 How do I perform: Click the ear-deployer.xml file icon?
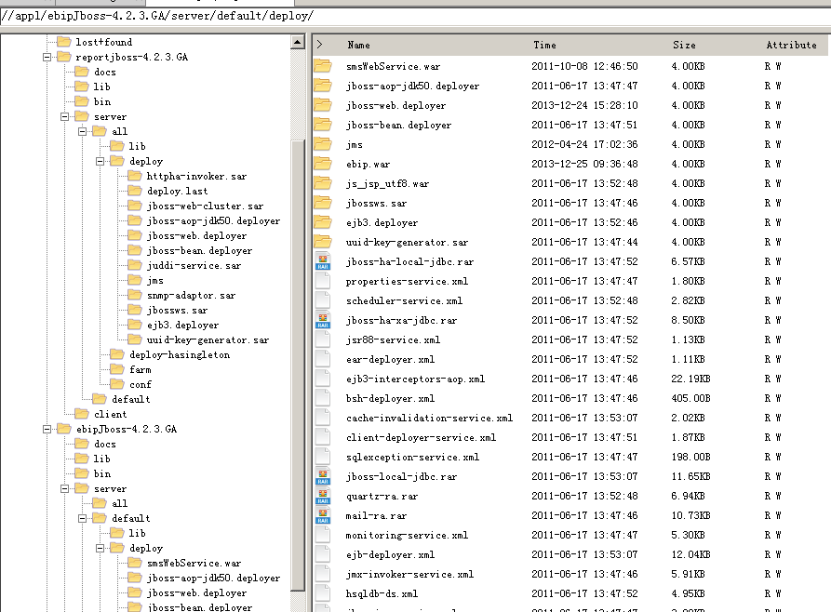click(x=323, y=359)
